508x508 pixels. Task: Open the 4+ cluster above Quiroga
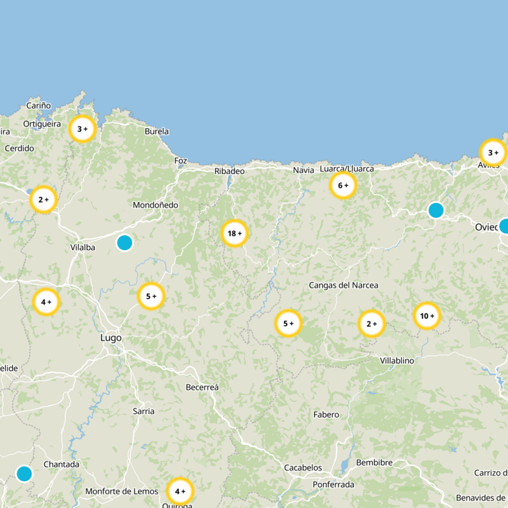[180, 491]
